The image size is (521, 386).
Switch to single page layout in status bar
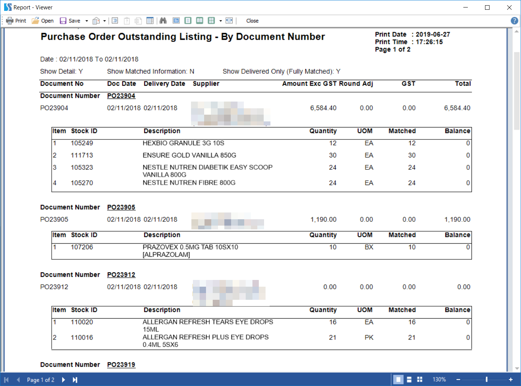[399, 380]
